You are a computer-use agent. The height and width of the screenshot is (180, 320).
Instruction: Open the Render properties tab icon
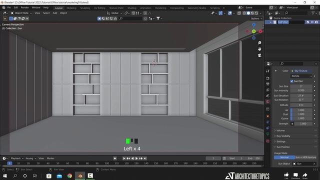click(268, 78)
